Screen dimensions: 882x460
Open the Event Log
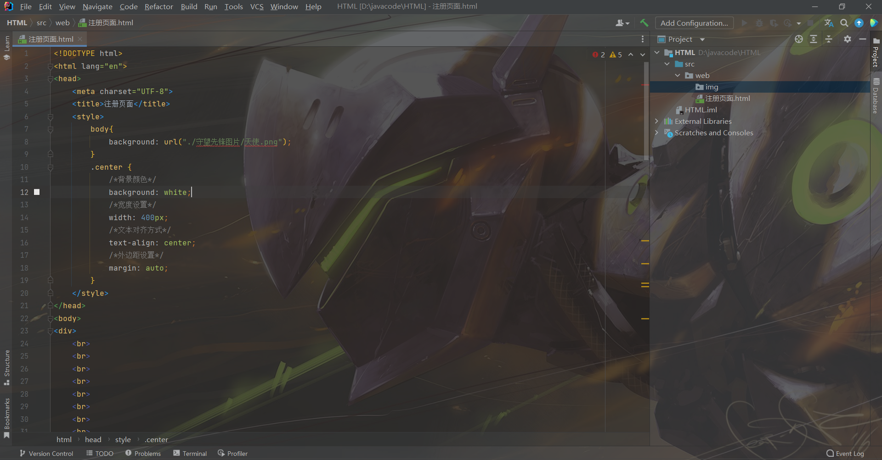[845, 454]
